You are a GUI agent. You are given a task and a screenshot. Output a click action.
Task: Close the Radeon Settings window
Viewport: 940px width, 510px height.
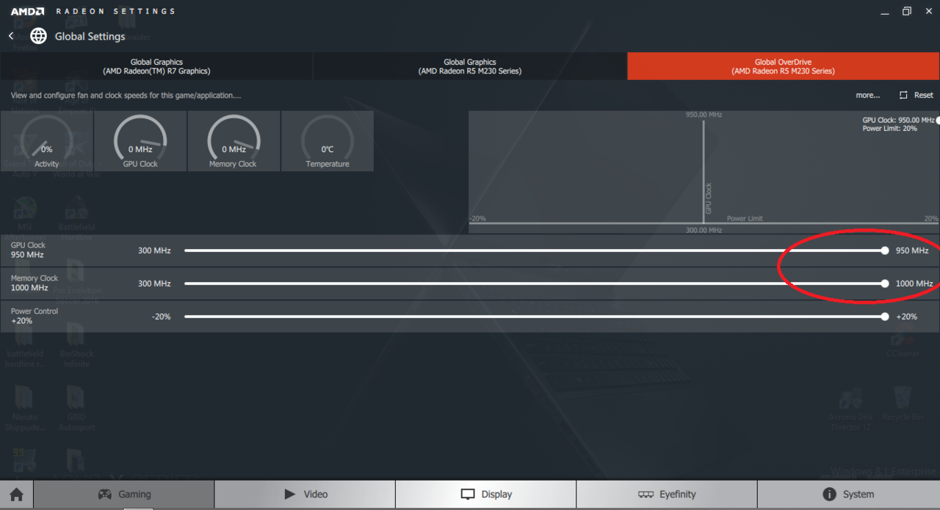click(929, 11)
